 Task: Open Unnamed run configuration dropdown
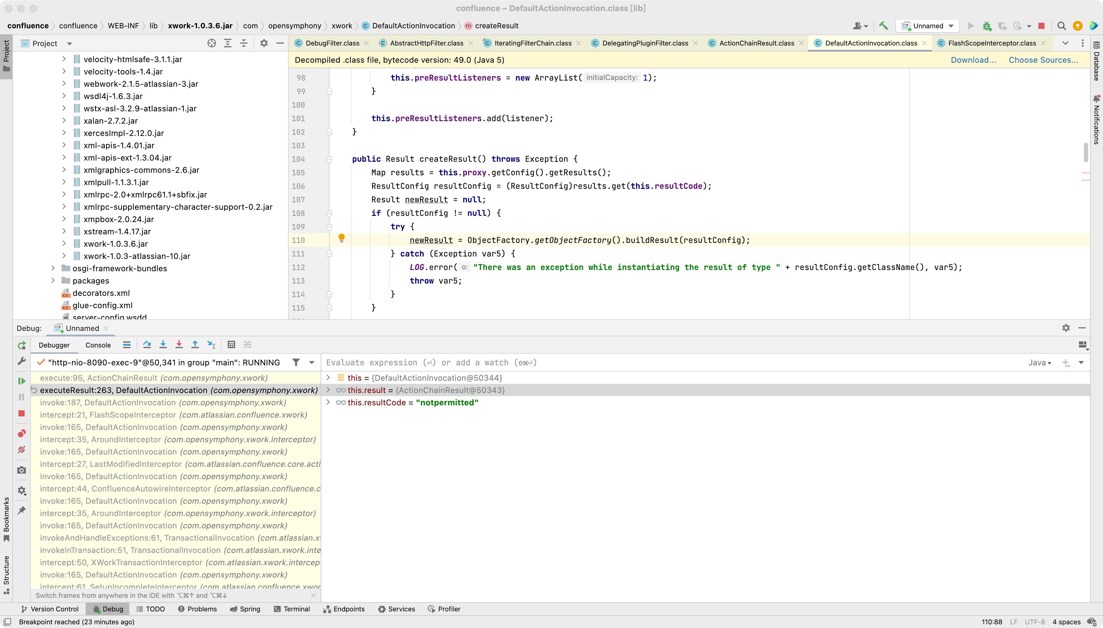[x=927, y=26]
